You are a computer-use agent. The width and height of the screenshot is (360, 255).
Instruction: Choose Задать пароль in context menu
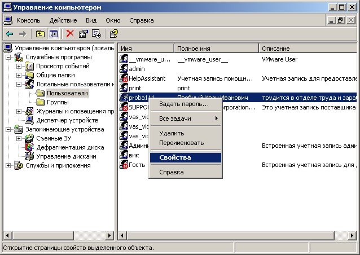(x=184, y=104)
